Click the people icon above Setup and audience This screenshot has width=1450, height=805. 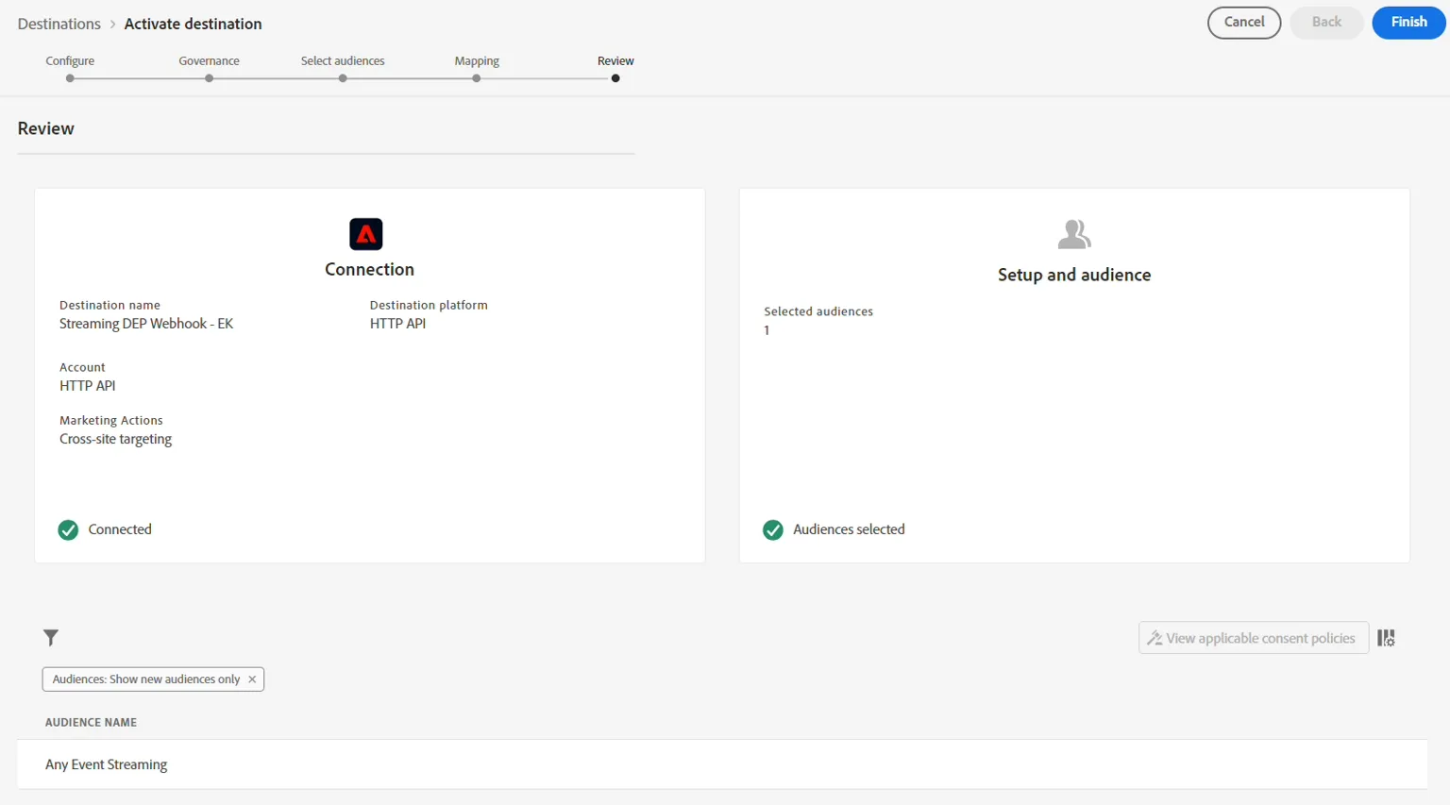[x=1074, y=234]
